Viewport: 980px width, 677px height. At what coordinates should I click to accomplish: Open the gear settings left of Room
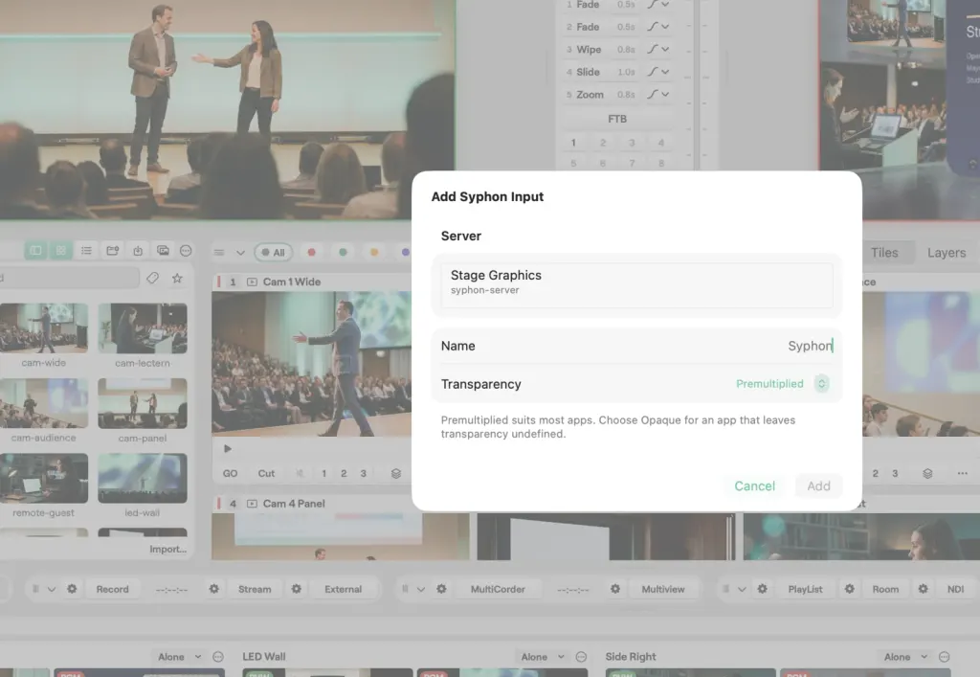point(850,589)
